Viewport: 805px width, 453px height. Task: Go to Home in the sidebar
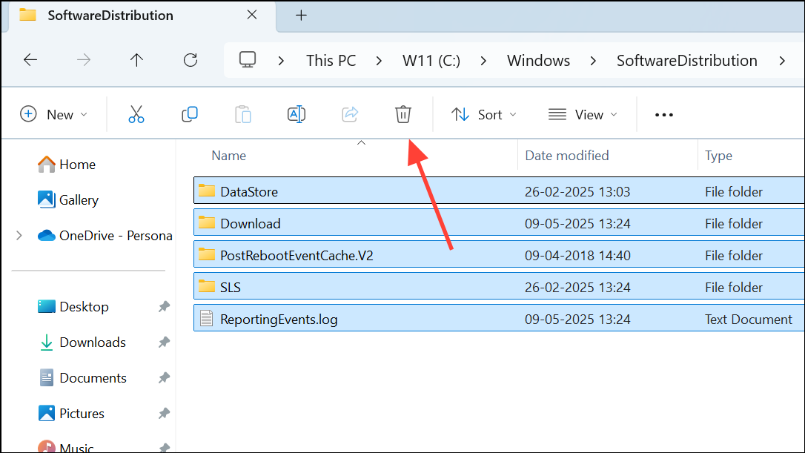[x=77, y=164]
